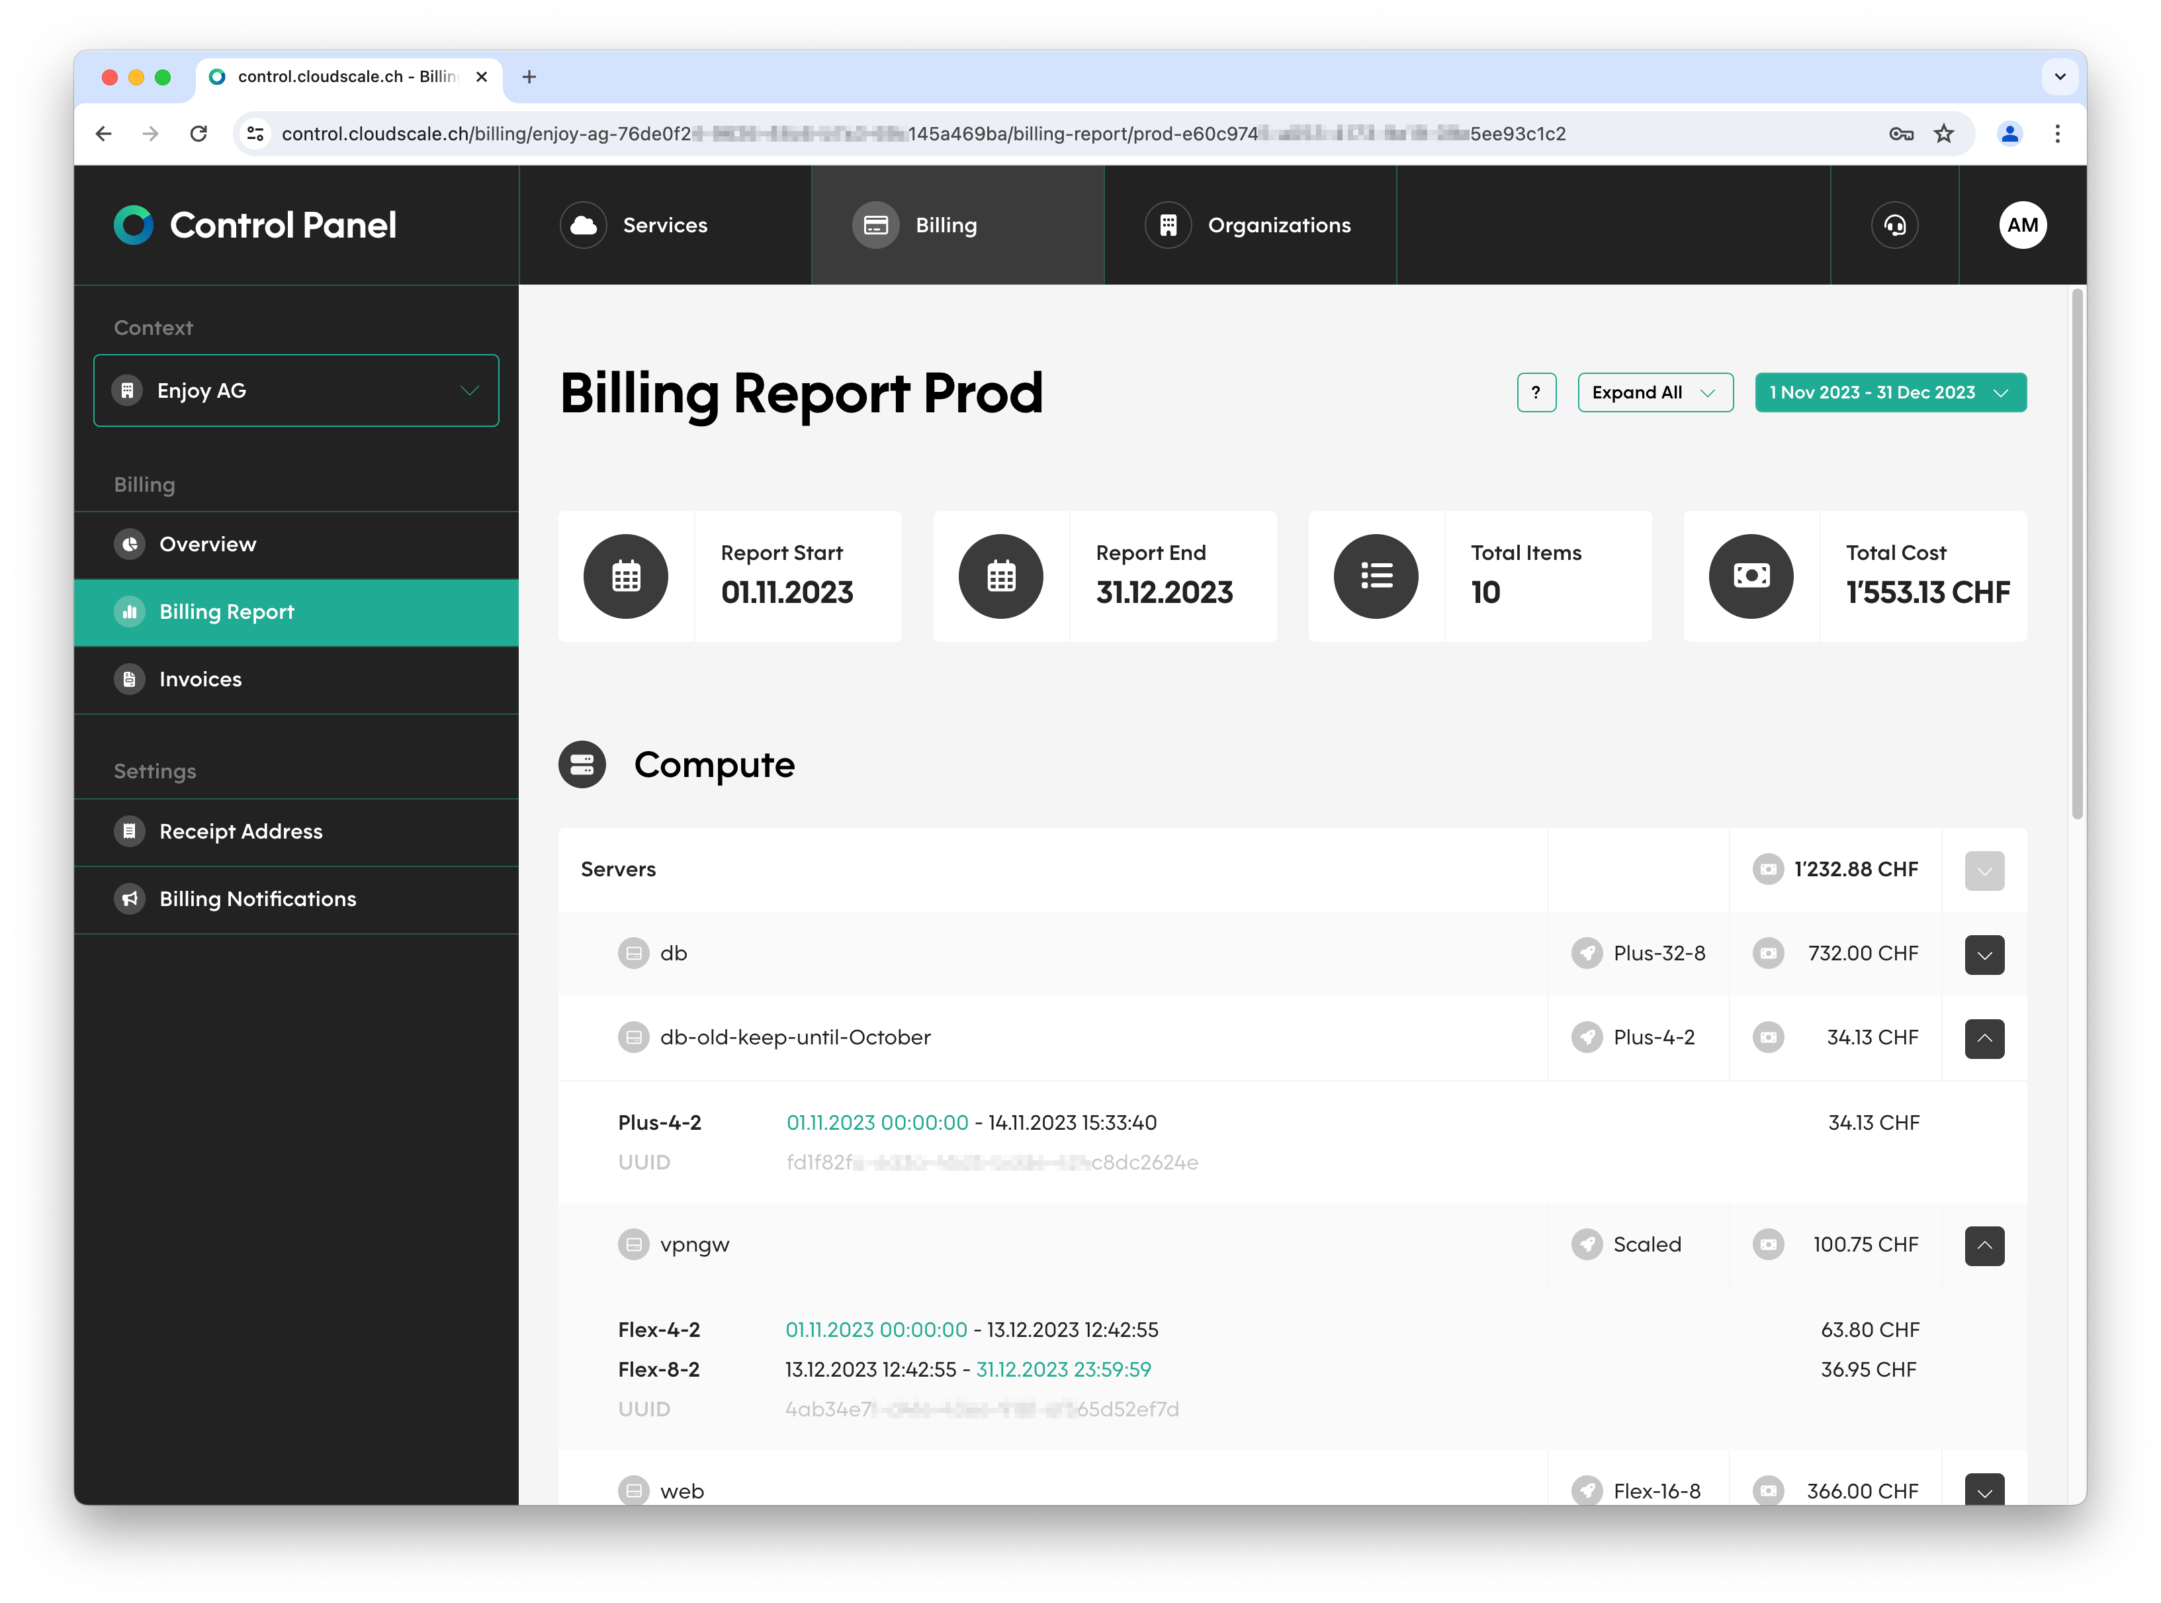
Task: Select the Services tab
Action: point(663,222)
